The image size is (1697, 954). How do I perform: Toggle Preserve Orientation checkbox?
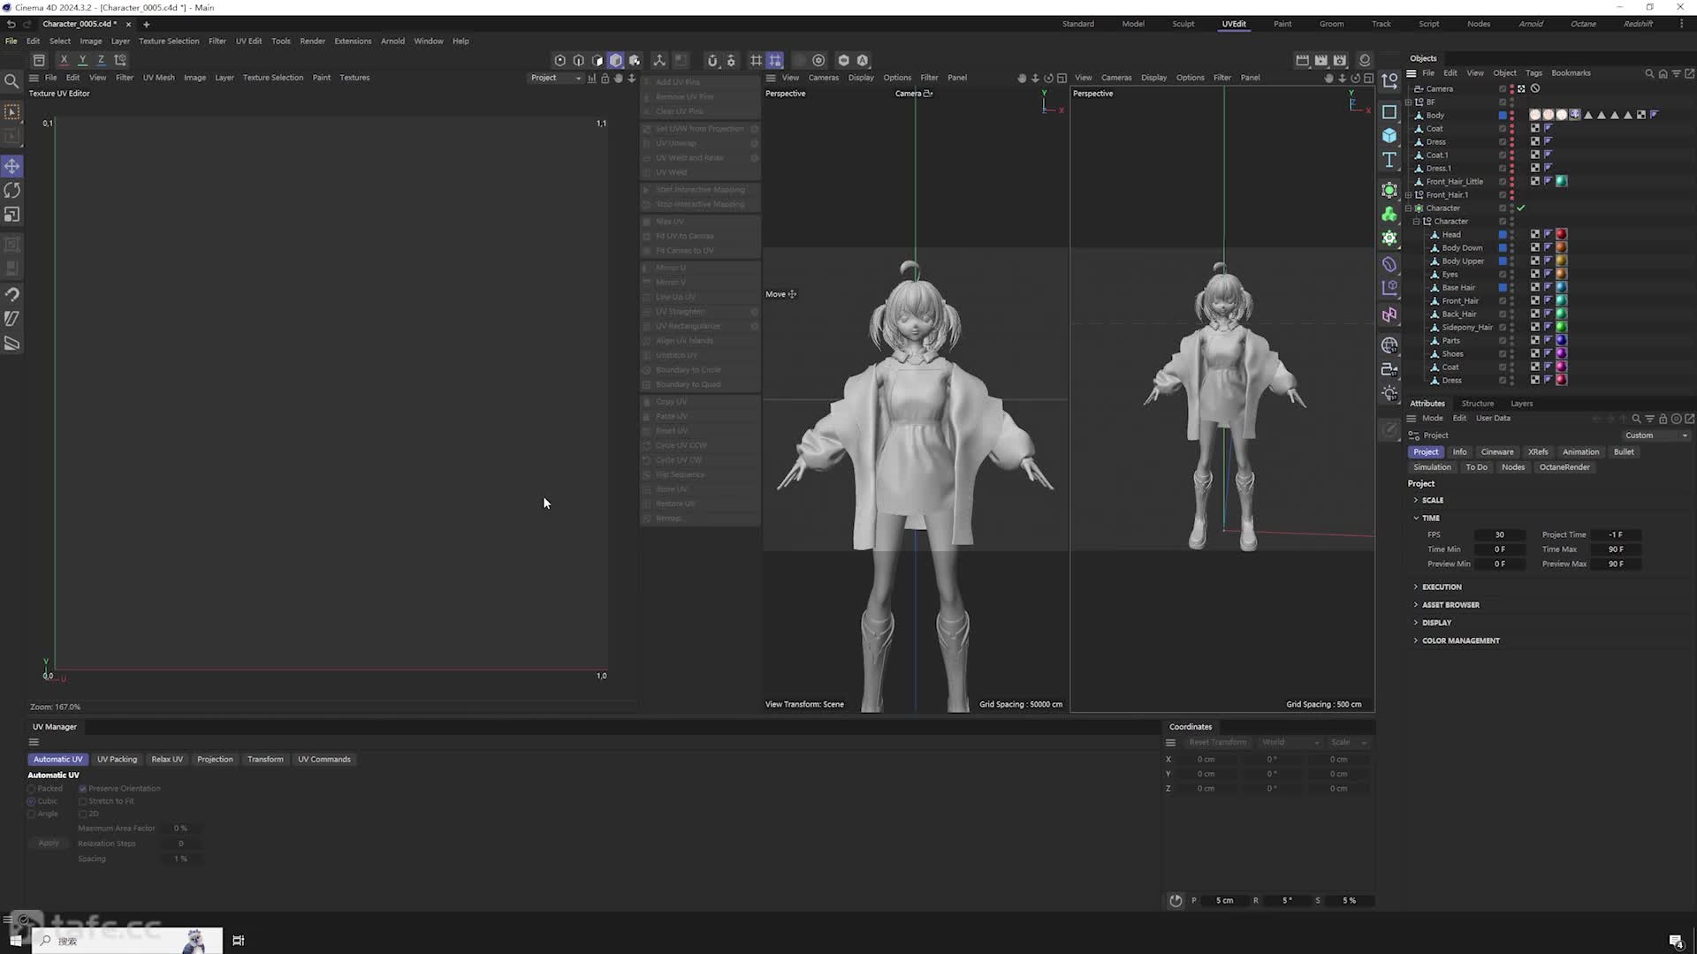tap(82, 789)
